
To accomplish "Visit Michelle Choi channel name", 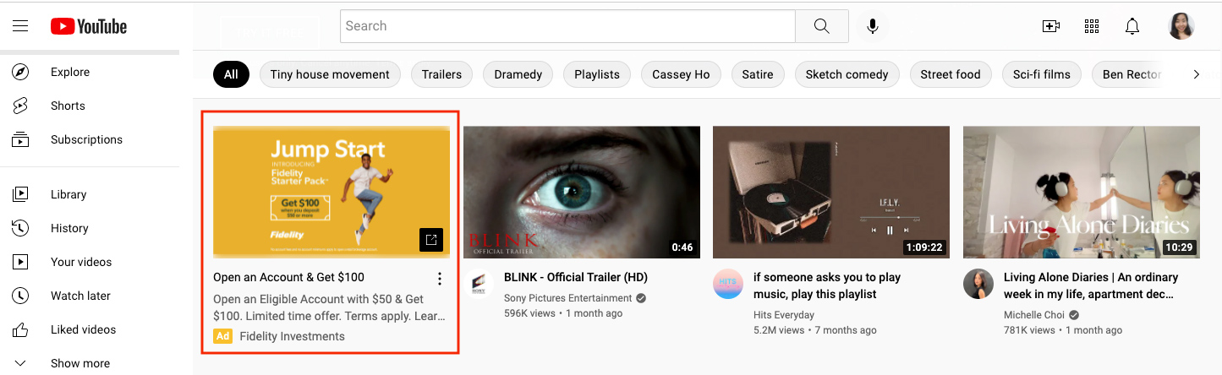I will [1033, 315].
